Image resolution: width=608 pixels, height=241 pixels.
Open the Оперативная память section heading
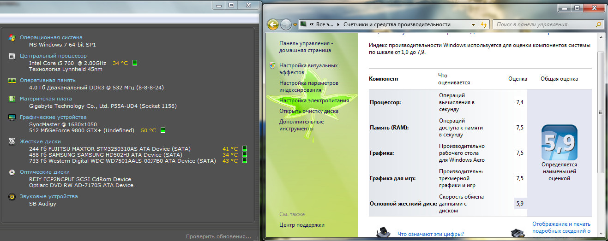[48, 80]
